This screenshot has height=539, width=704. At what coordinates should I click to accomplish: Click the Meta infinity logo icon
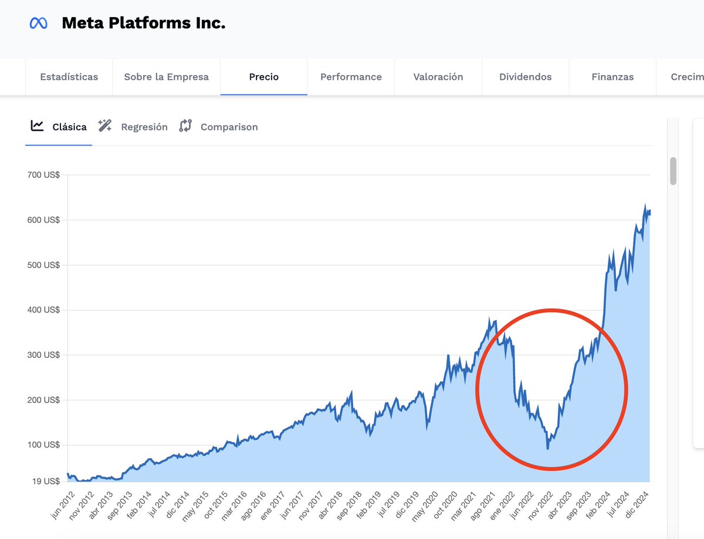(38, 23)
